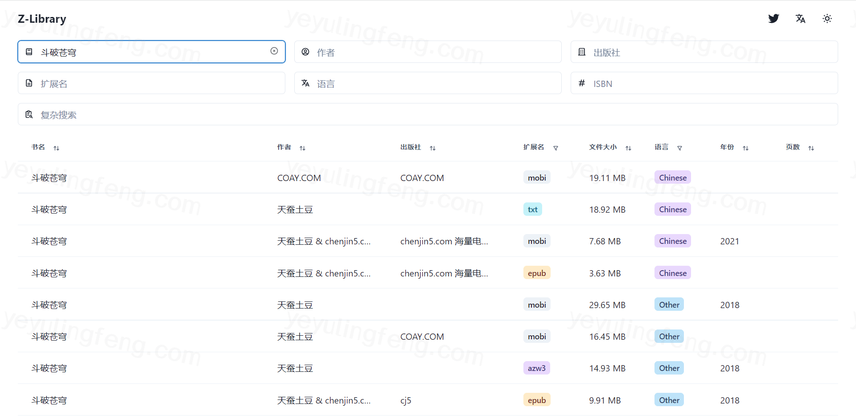
Task: Focus the 扩展名 extension input field
Action: pyautogui.click(x=152, y=83)
